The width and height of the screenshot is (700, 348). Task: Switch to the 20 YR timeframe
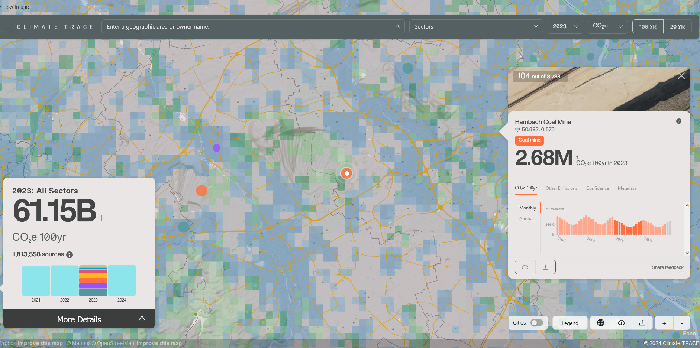[x=677, y=27]
